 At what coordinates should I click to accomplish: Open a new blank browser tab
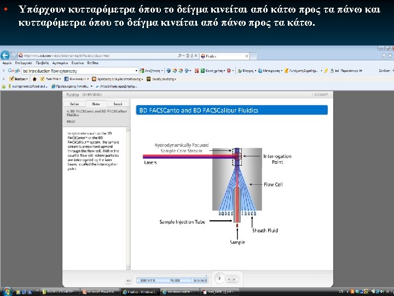253,56
